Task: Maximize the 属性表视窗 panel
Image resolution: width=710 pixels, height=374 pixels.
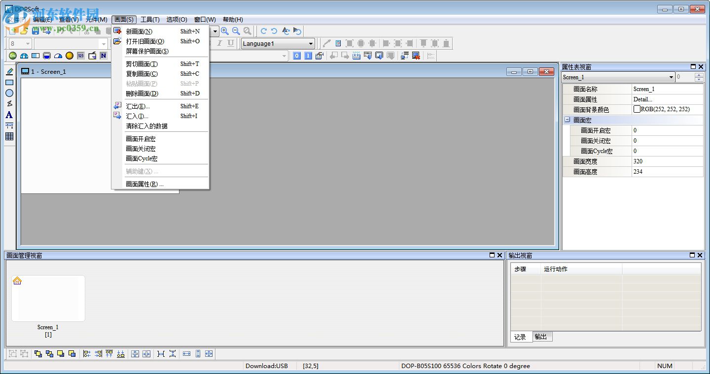Action: [x=693, y=67]
